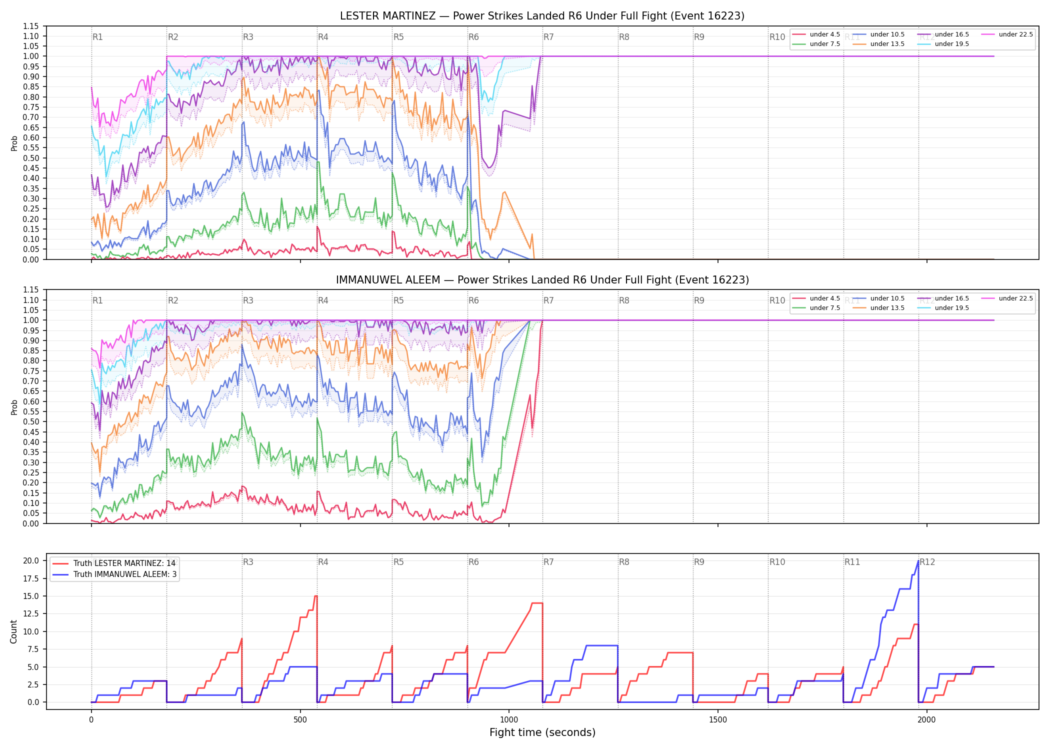
Task: Click the 'Prob' y-axis label of middle chart
Action: click(14, 407)
